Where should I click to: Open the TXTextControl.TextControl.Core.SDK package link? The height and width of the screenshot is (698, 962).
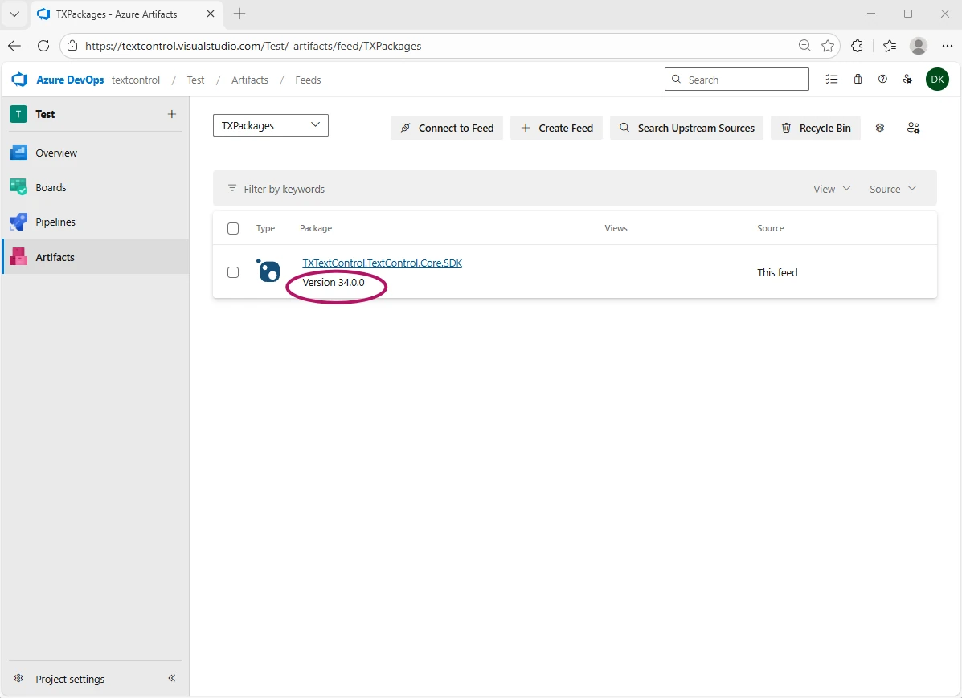pos(382,263)
